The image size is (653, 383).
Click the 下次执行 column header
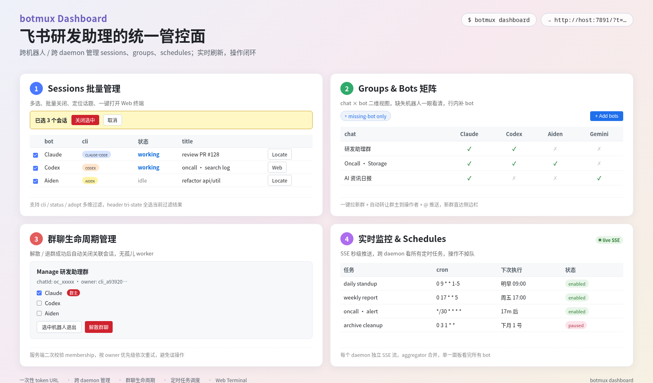pos(511,270)
